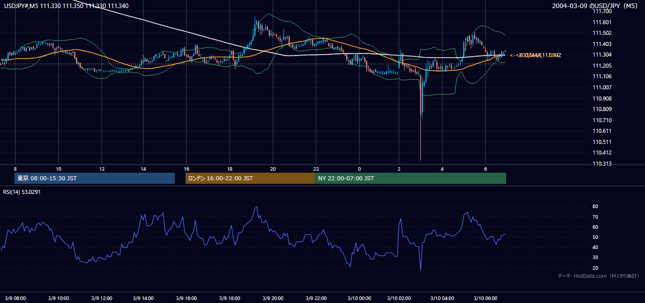Click the RSI axis level 30
Image resolution: width=645 pixels, height=303 pixels.
(595, 258)
